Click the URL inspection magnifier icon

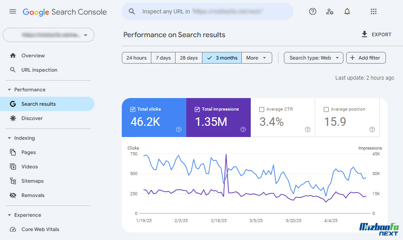coord(13,70)
